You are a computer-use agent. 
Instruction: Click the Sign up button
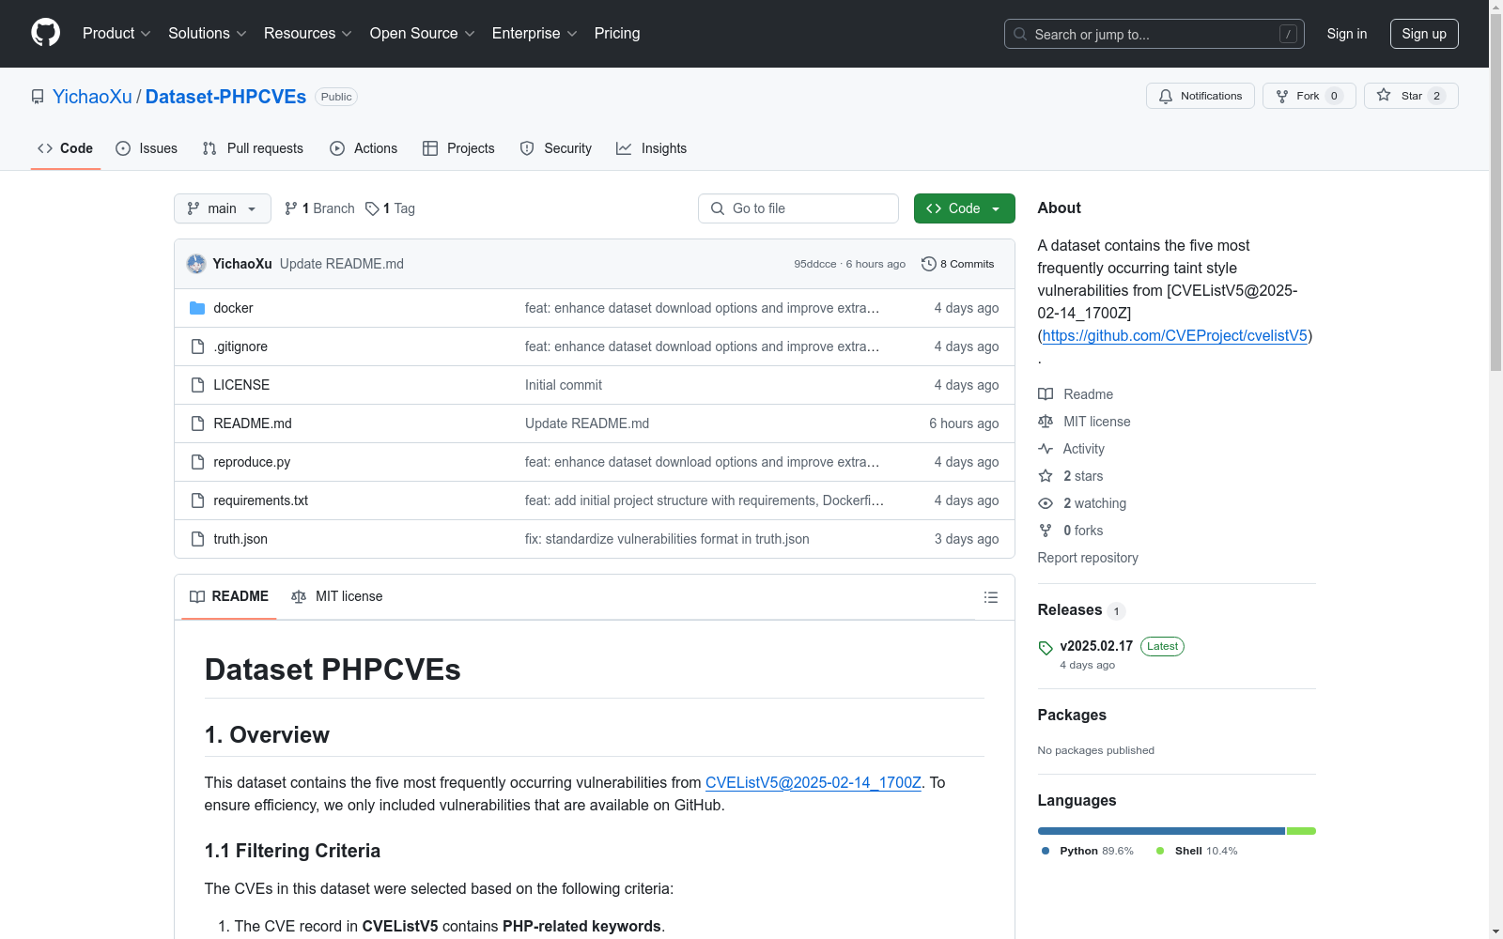[1424, 34]
